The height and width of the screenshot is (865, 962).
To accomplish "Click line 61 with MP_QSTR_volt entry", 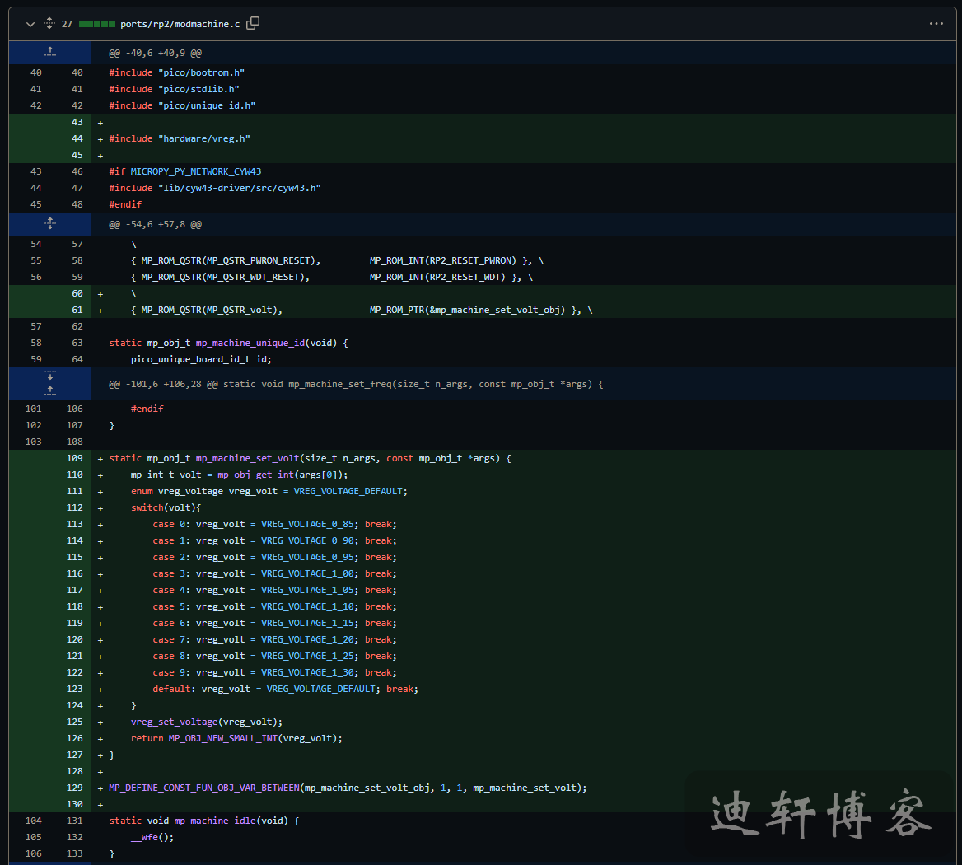I will (362, 310).
